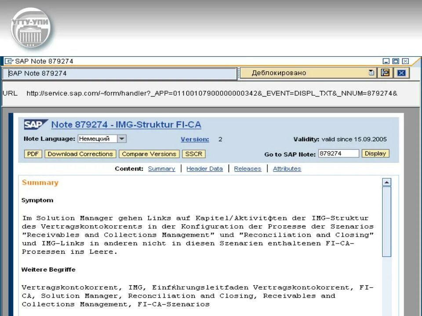Click the summary scrollbar up arrow
The width and height of the screenshot is (422, 316).
coord(387,182)
